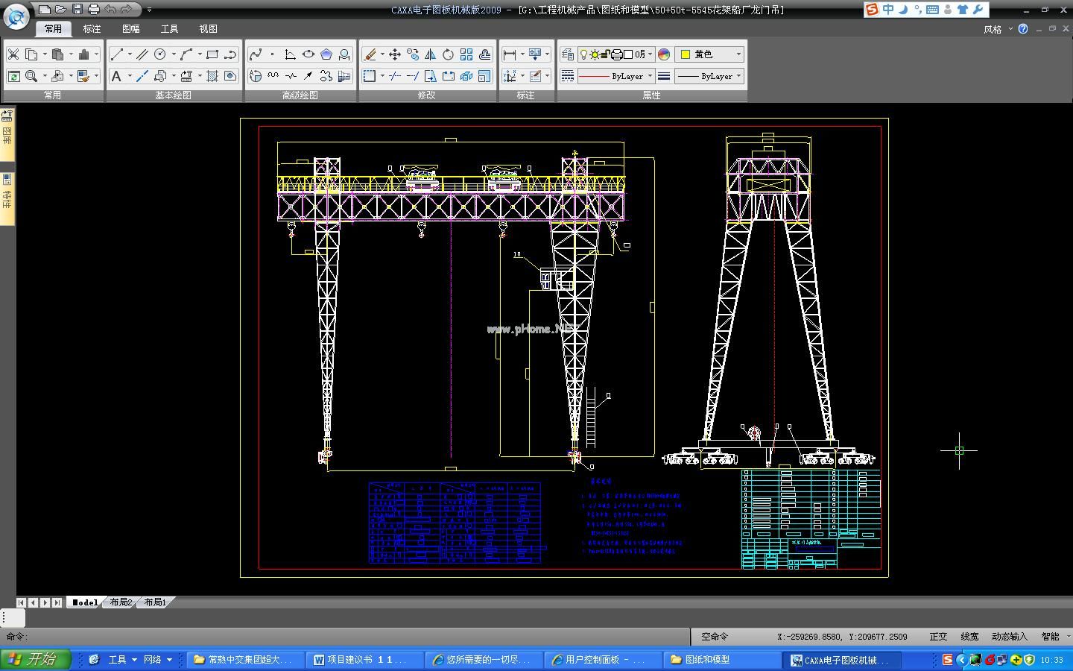Click the Rotate tool icon
This screenshot has width=1073, height=671.
click(448, 54)
